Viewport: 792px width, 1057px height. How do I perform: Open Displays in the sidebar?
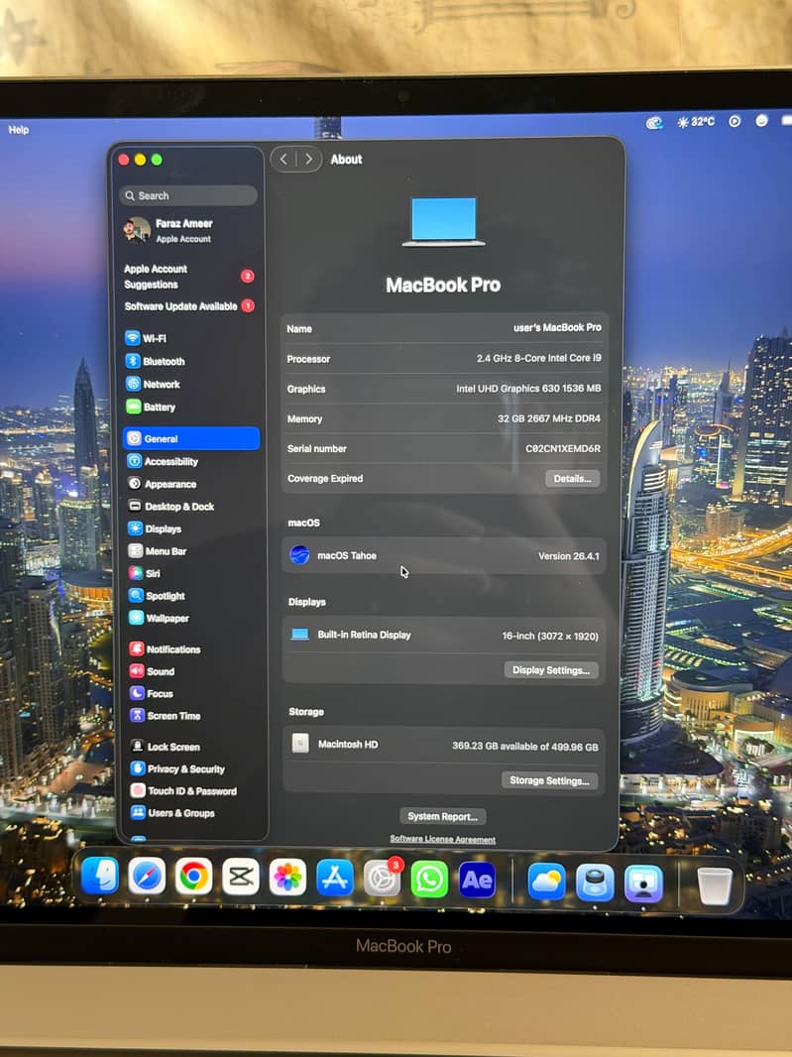click(155, 528)
